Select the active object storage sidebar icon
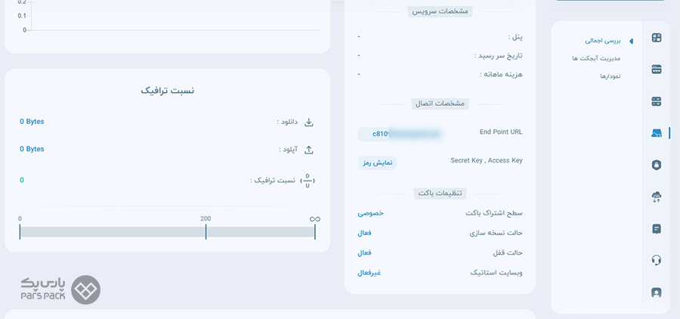 [x=657, y=133]
